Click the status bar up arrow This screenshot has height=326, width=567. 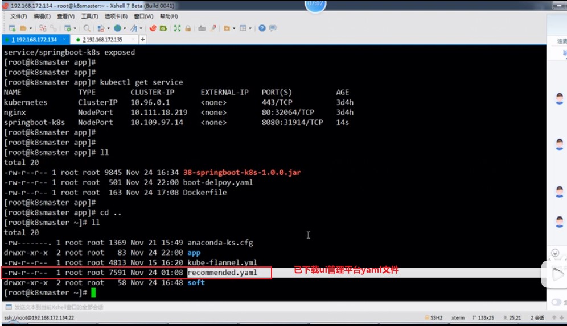554,317
